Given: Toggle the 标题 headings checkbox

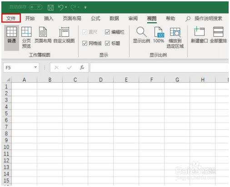Looking at the screenshot, I should click(107, 44).
